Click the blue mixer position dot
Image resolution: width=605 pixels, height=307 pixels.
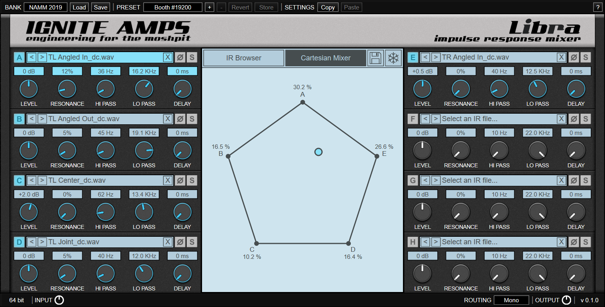pyautogui.click(x=318, y=152)
